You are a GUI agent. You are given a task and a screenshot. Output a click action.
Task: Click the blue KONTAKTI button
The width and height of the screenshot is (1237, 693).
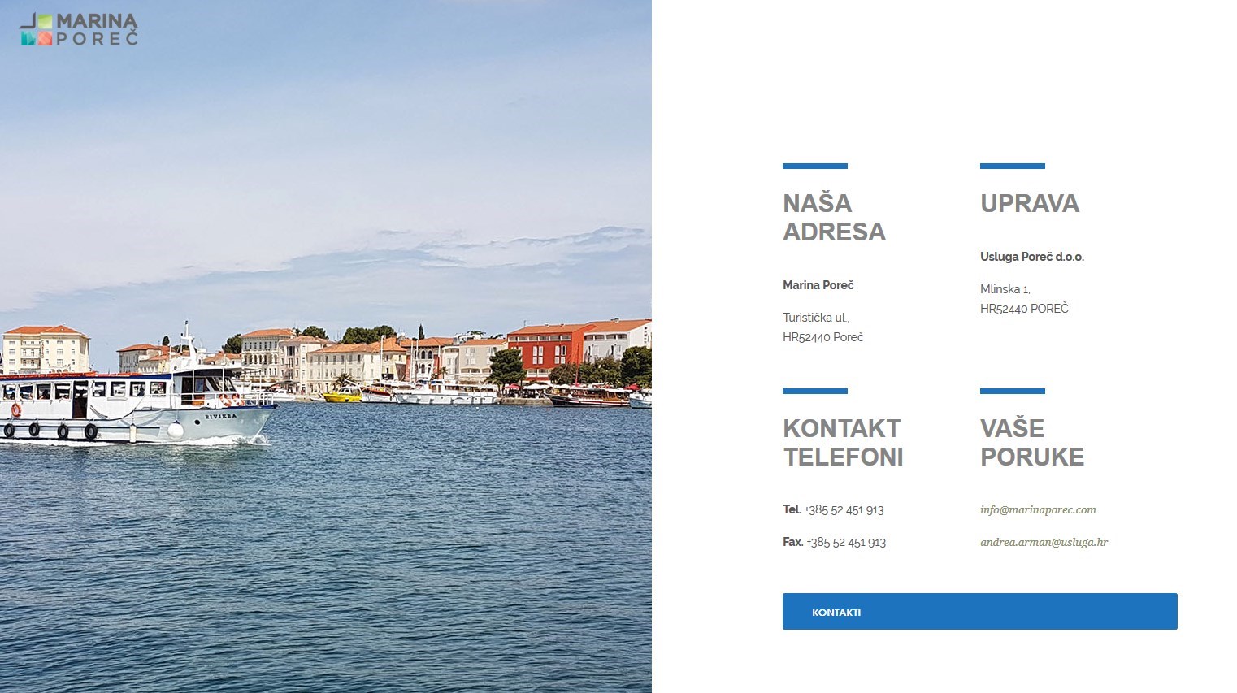click(979, 611)
